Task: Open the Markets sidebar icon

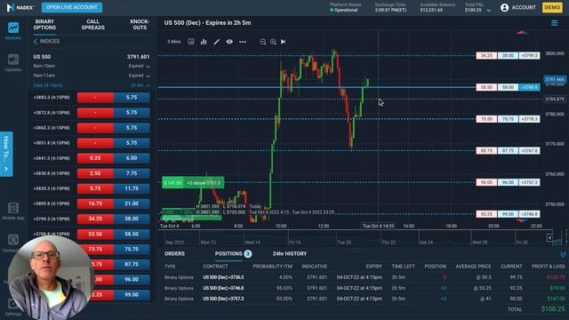Action: click(13, 28)
